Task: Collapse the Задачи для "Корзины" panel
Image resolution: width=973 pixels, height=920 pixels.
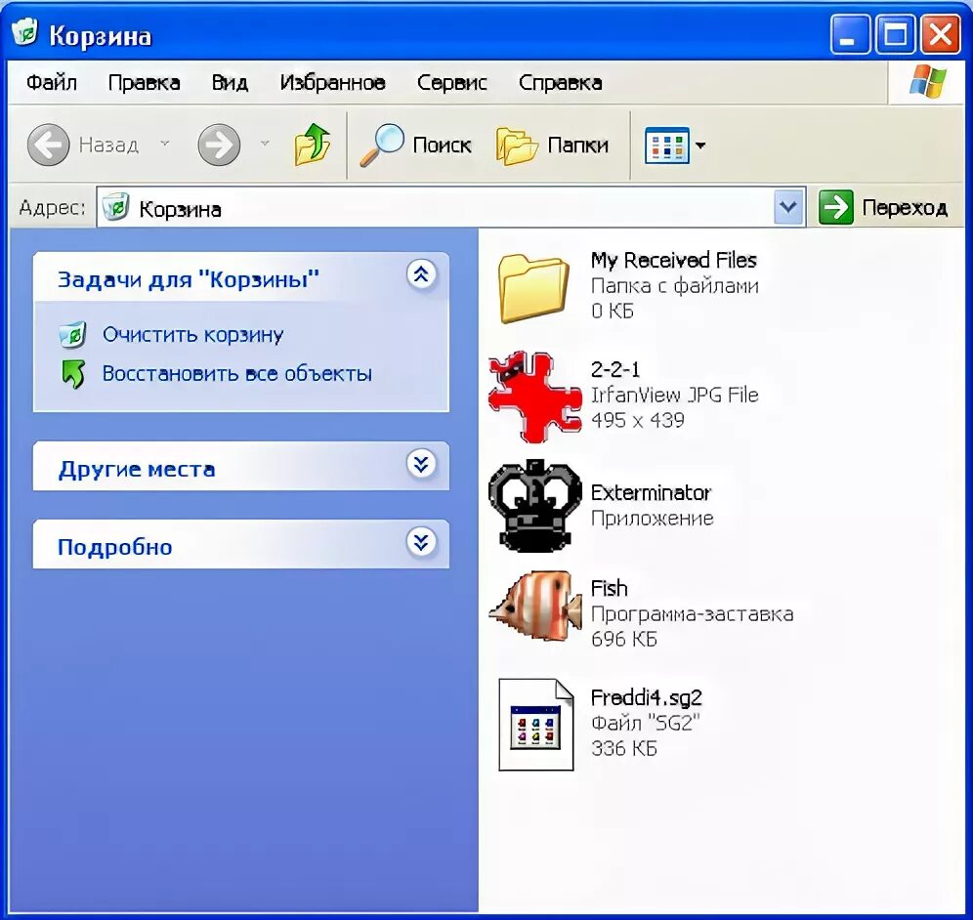Action: click(421, 274)
